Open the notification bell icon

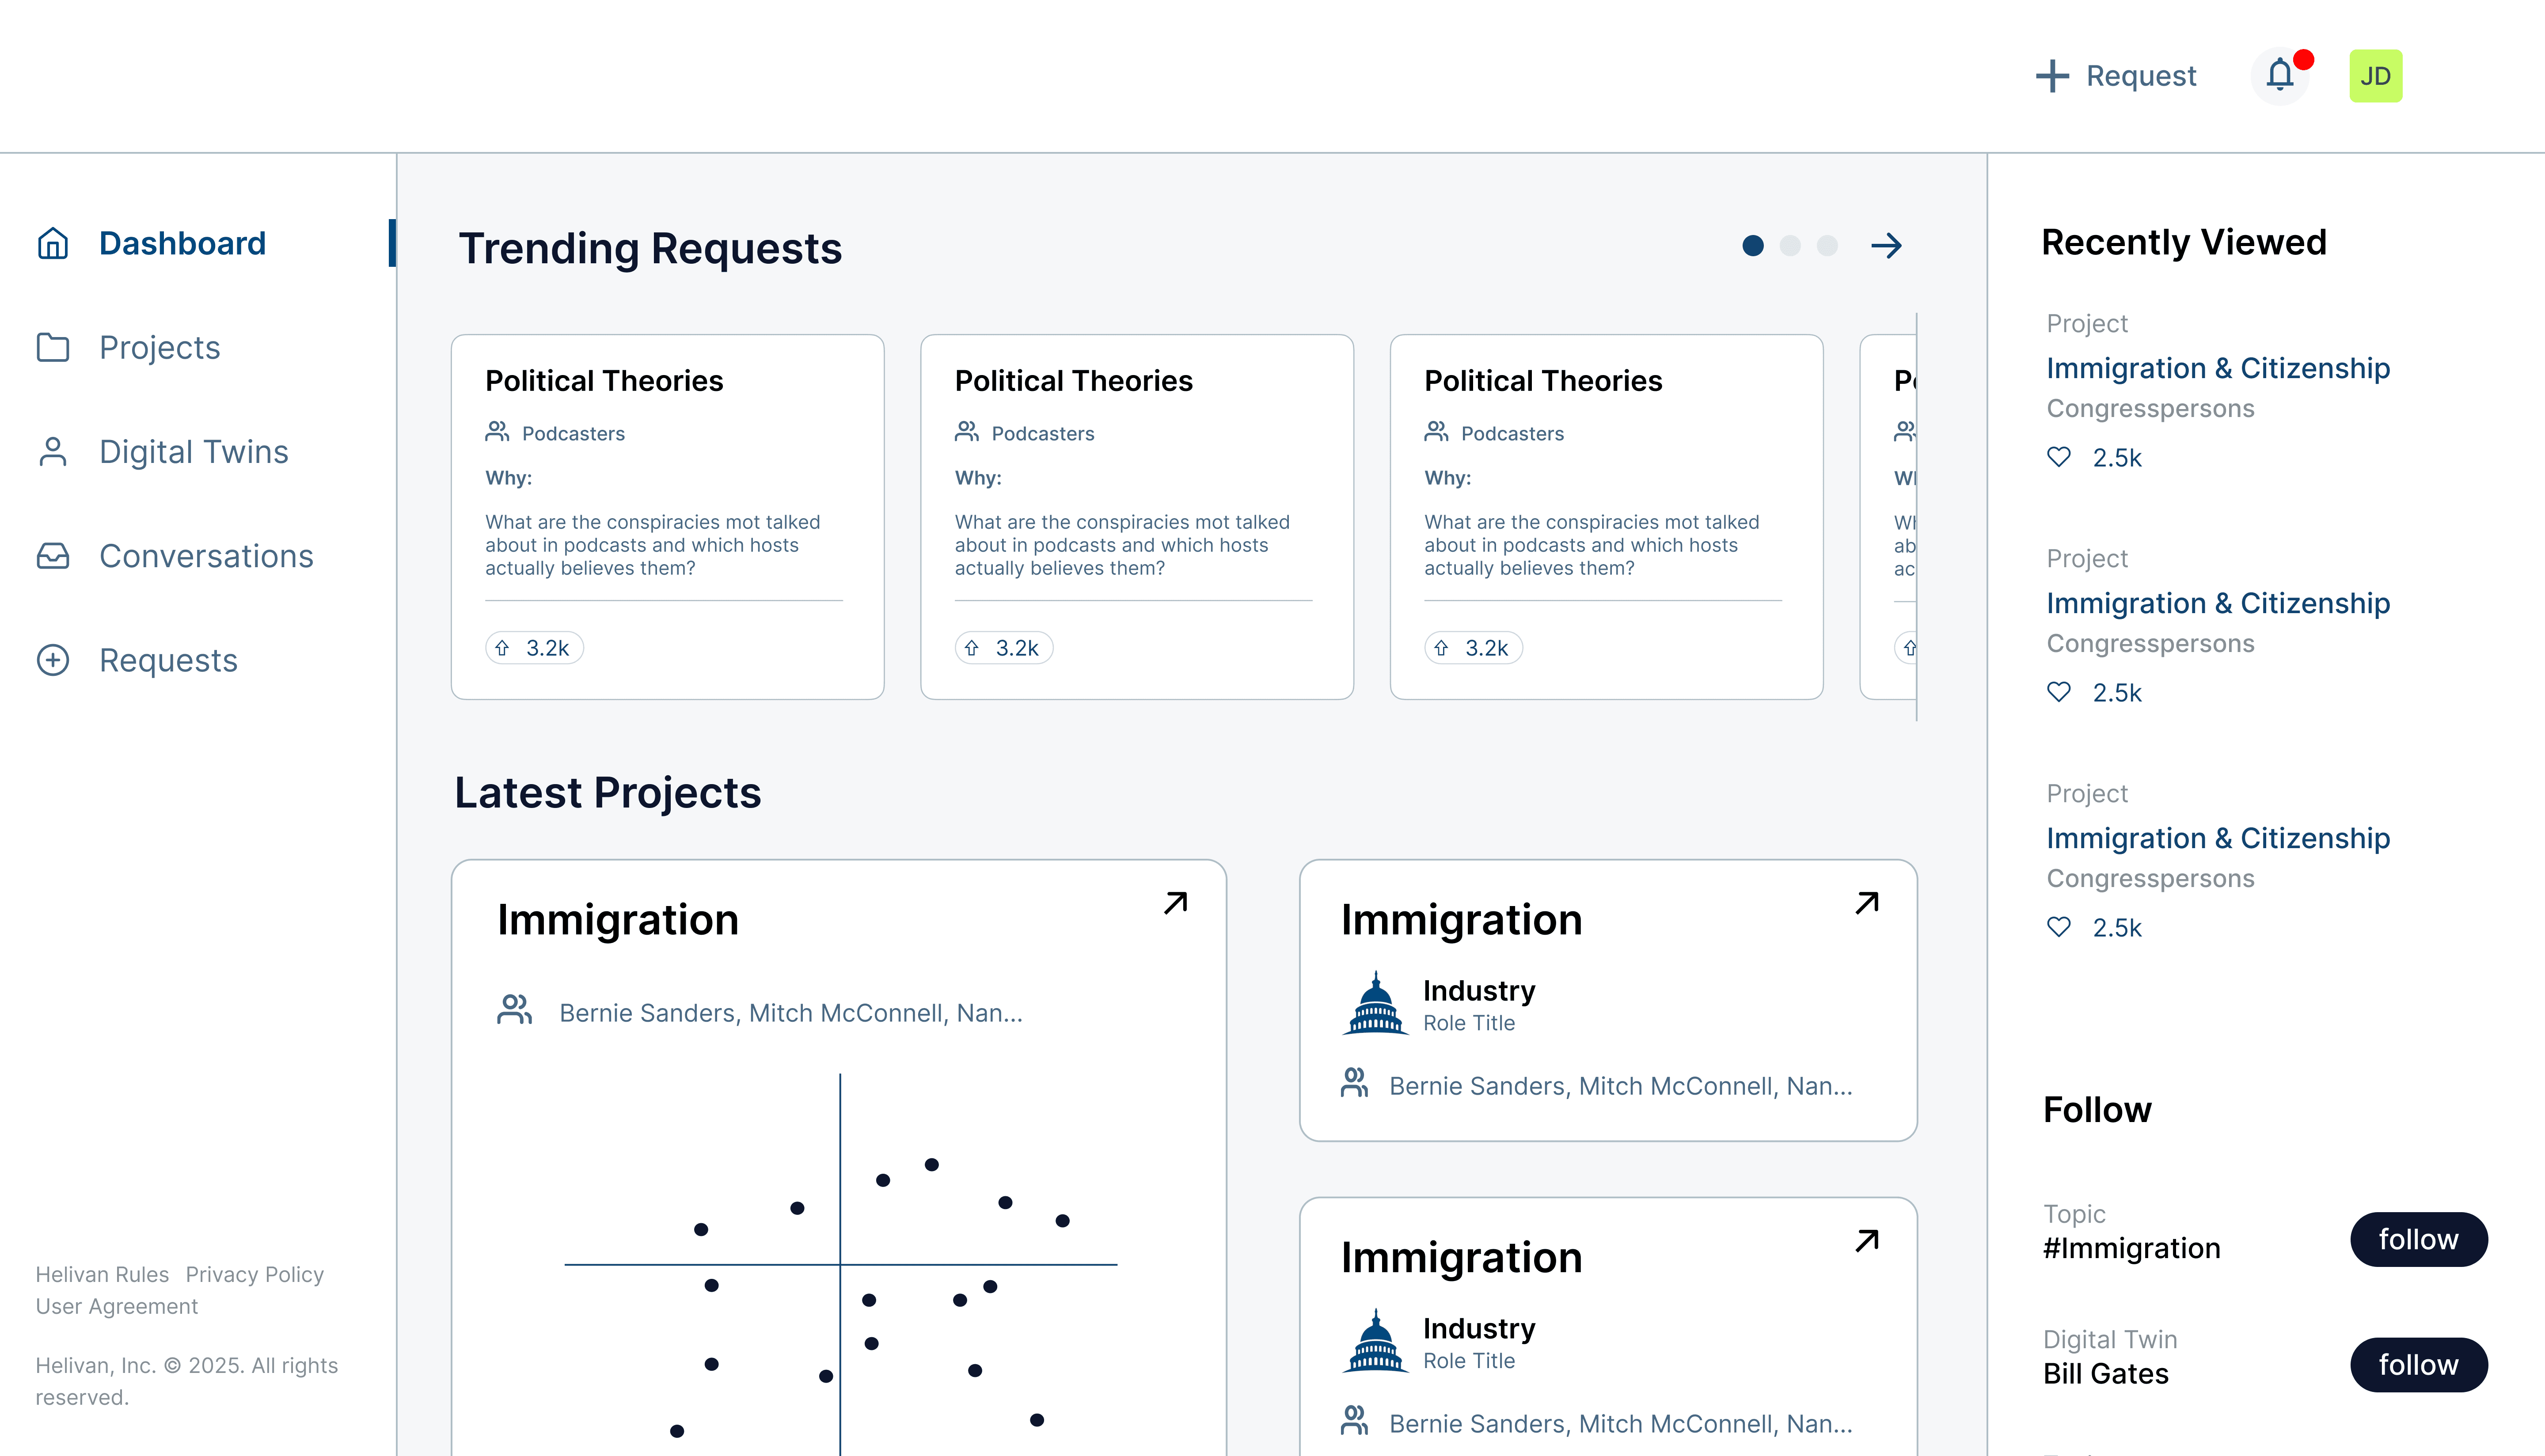pos(2280,75)
